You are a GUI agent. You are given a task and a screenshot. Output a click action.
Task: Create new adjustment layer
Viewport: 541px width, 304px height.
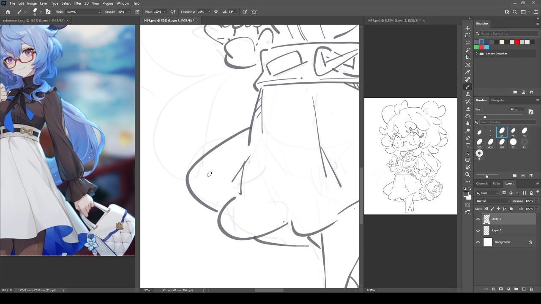(508, 289)
